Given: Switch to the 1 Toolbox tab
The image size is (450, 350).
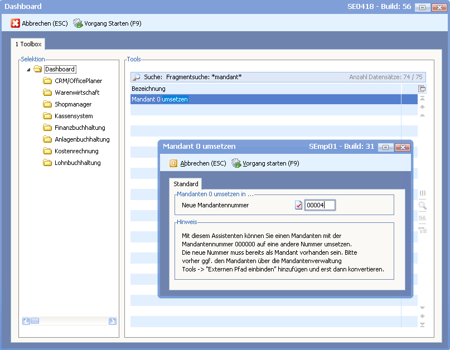Looking at the screenshot, I should (28, 44).
